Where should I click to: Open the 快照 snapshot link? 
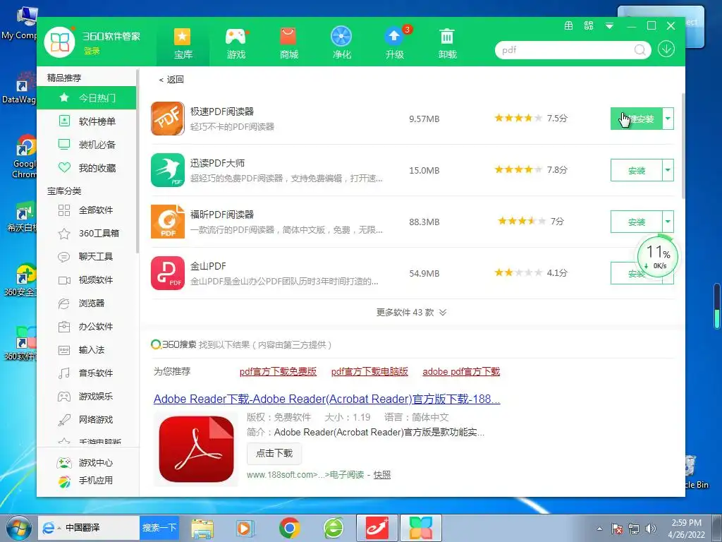(x=382, y=475)
